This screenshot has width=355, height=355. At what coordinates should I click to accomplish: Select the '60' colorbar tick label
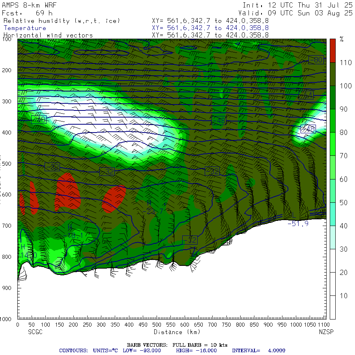tap(344, 179)
